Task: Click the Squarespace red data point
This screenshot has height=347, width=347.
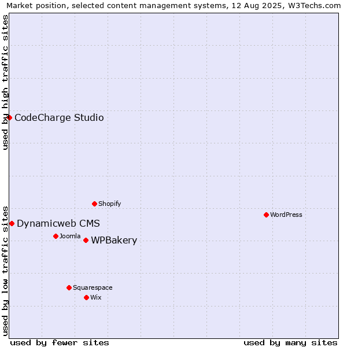Action: 69,287
